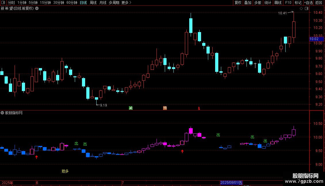Screen dimensions: 325x186
Task: Click the 10.02 current price label
Action: (316, 39)
